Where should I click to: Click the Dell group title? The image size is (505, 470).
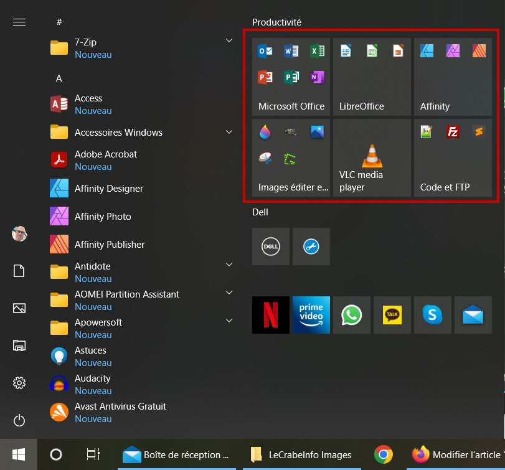point(260,212)
